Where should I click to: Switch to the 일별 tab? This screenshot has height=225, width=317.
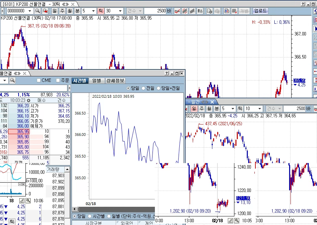97,81
